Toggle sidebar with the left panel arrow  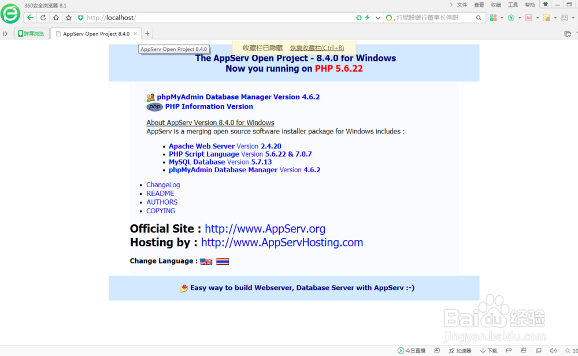pos(5,34)
